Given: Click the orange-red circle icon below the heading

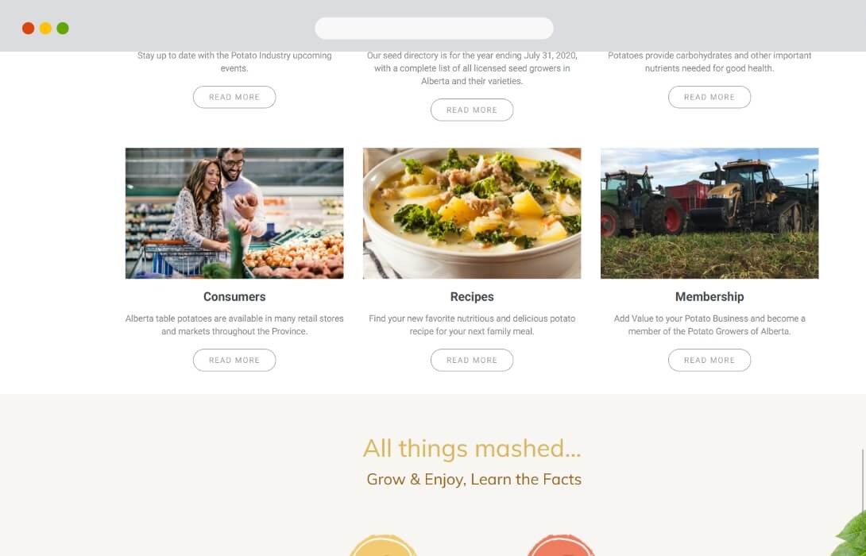Looking at the screenshot, I should pos(561,546).
